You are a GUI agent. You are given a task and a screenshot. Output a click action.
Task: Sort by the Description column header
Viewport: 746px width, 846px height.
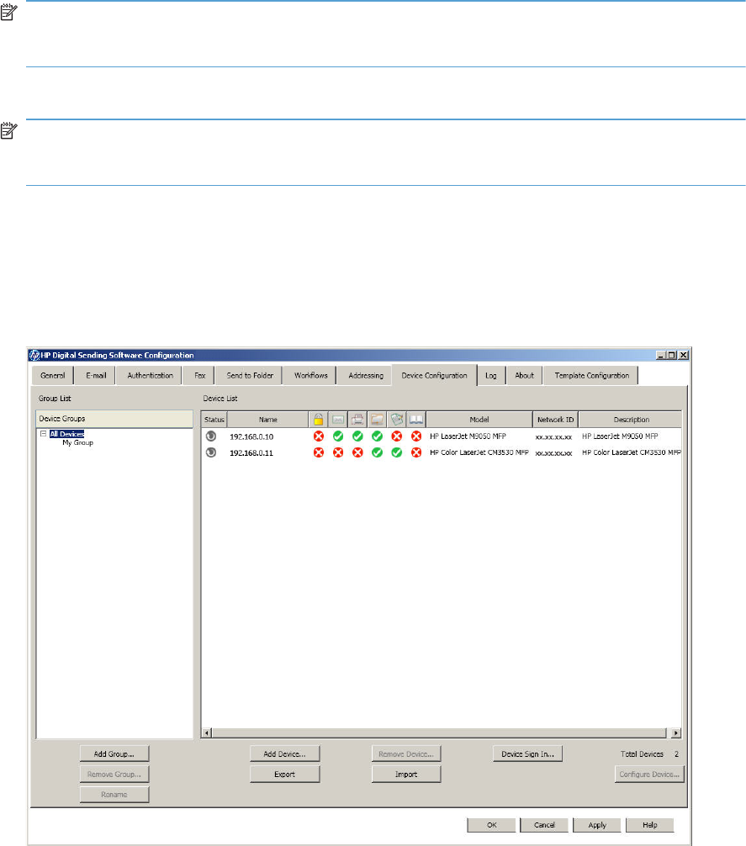[x=631, y=420]
